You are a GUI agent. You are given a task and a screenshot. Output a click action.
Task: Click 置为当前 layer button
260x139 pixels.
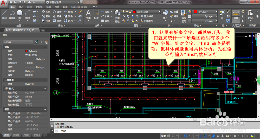click(147, 16)
